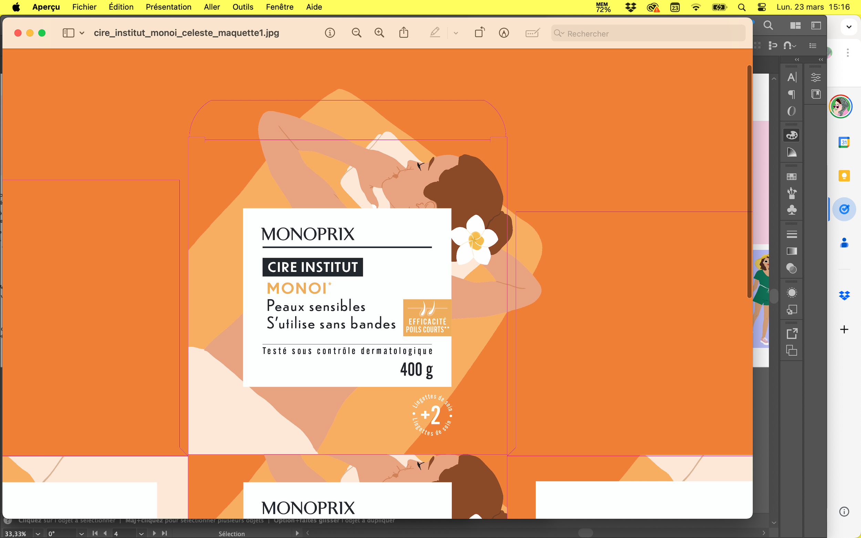Zoom out of the image

click(356, 33)
